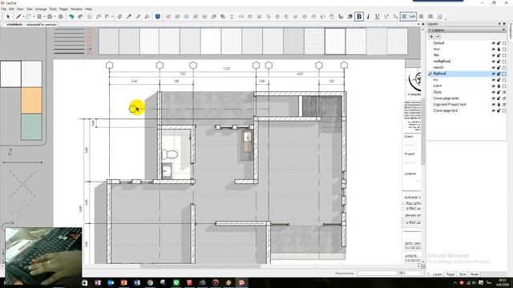Pick the Arc tool
This screenshot has width=513, height=288.
[x=29, y=16]
